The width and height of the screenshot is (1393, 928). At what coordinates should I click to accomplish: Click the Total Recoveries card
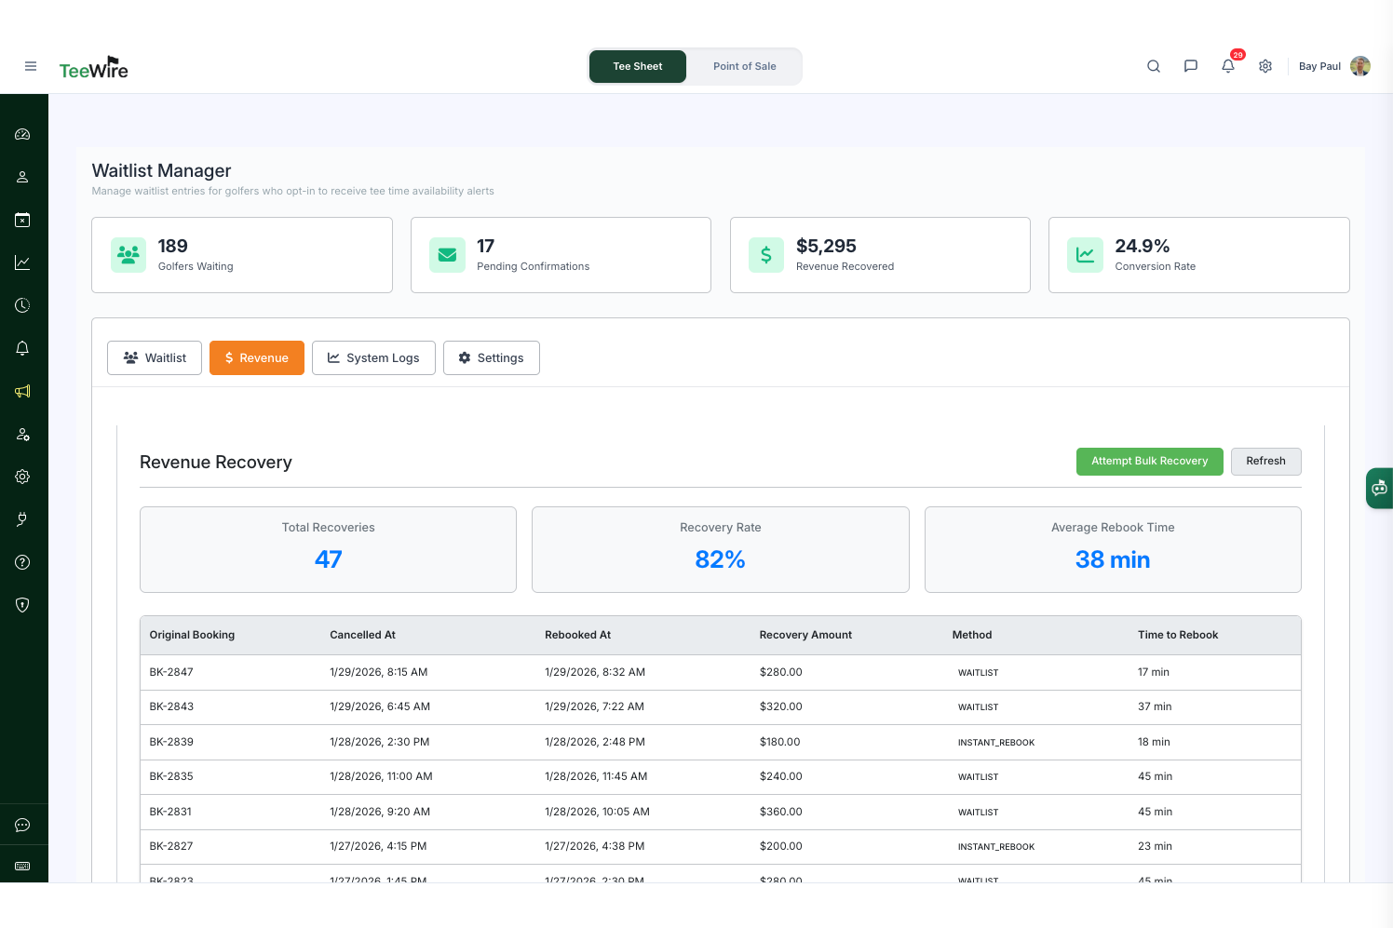point(328,549)
